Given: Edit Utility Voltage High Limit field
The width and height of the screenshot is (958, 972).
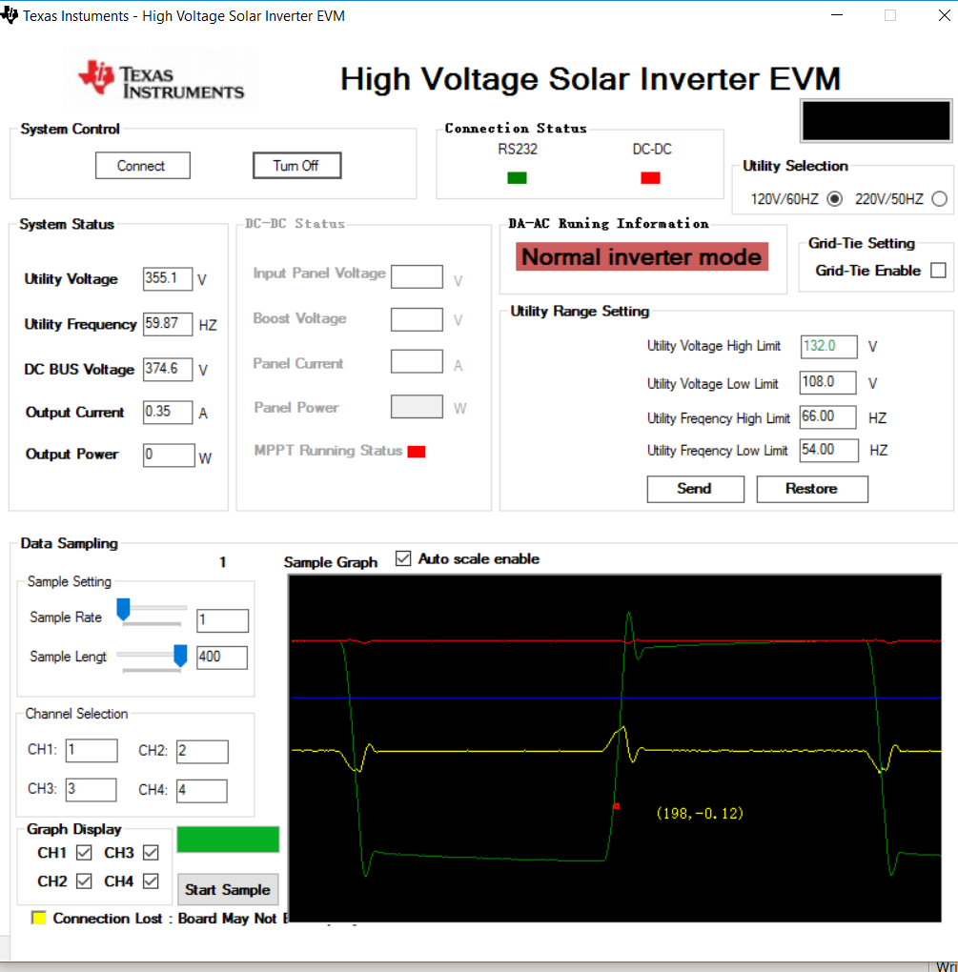Looking at the screenshot, I should [x=829, y=347].
